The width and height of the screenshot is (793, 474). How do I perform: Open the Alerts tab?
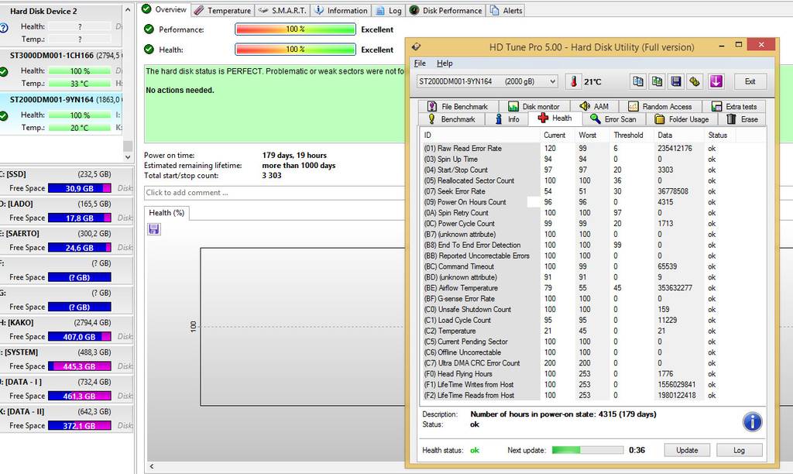[x=506, y=10]
